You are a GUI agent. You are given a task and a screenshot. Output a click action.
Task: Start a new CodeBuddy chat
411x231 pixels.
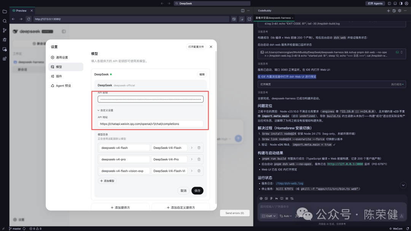pyautogui.click(x=389, y=11)
